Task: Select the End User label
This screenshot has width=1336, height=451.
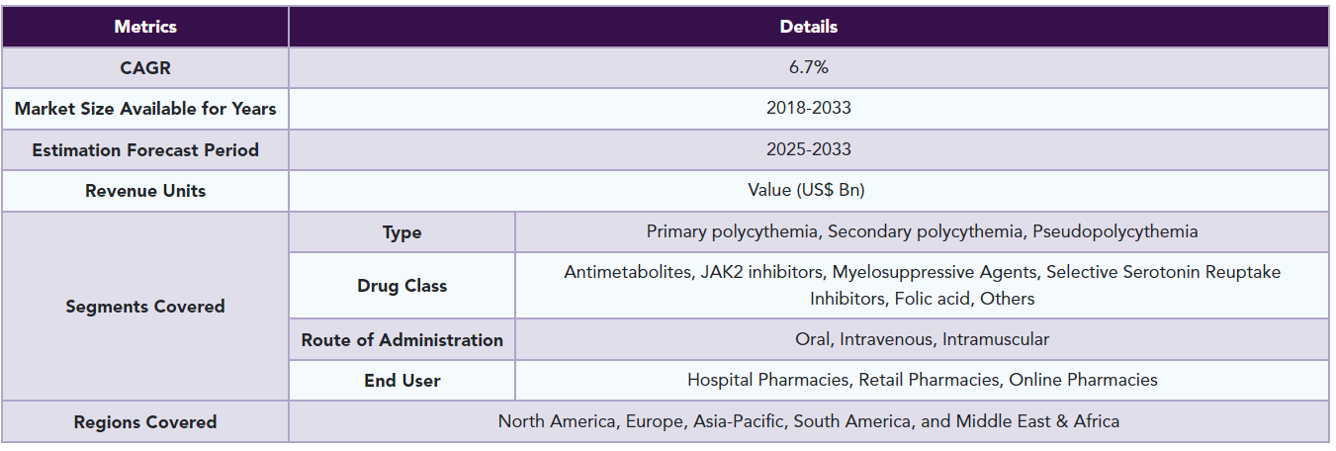Action: pyautogui.click(x=402, y=380)
